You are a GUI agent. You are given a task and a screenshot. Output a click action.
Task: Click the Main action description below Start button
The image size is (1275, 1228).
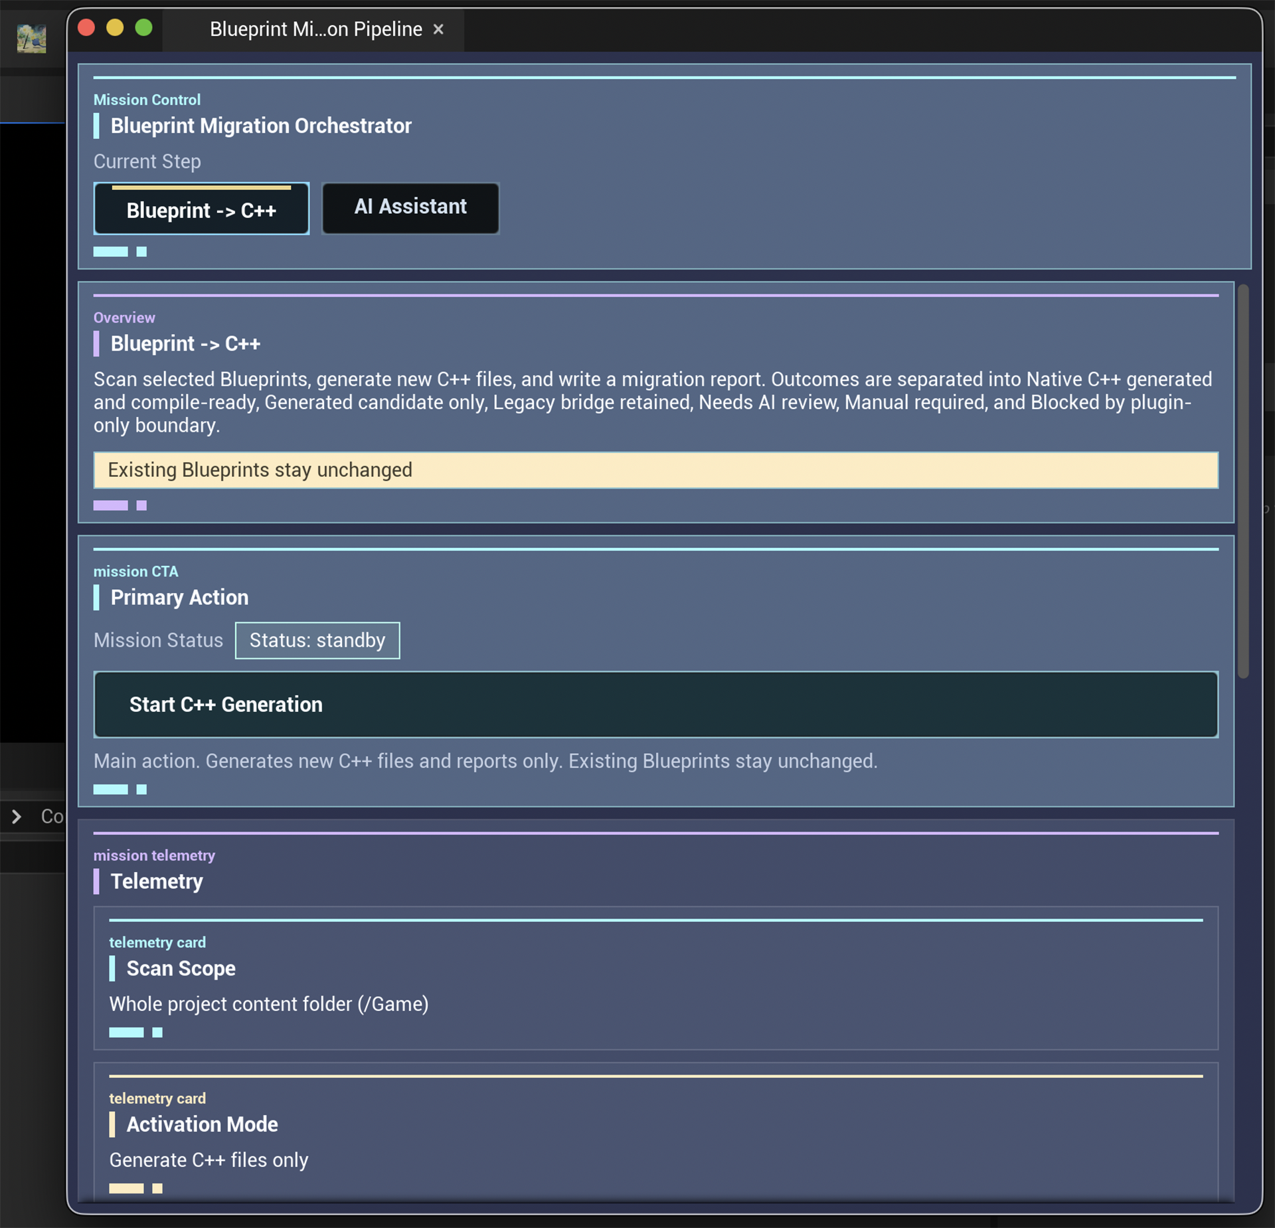tap(485, 761)
